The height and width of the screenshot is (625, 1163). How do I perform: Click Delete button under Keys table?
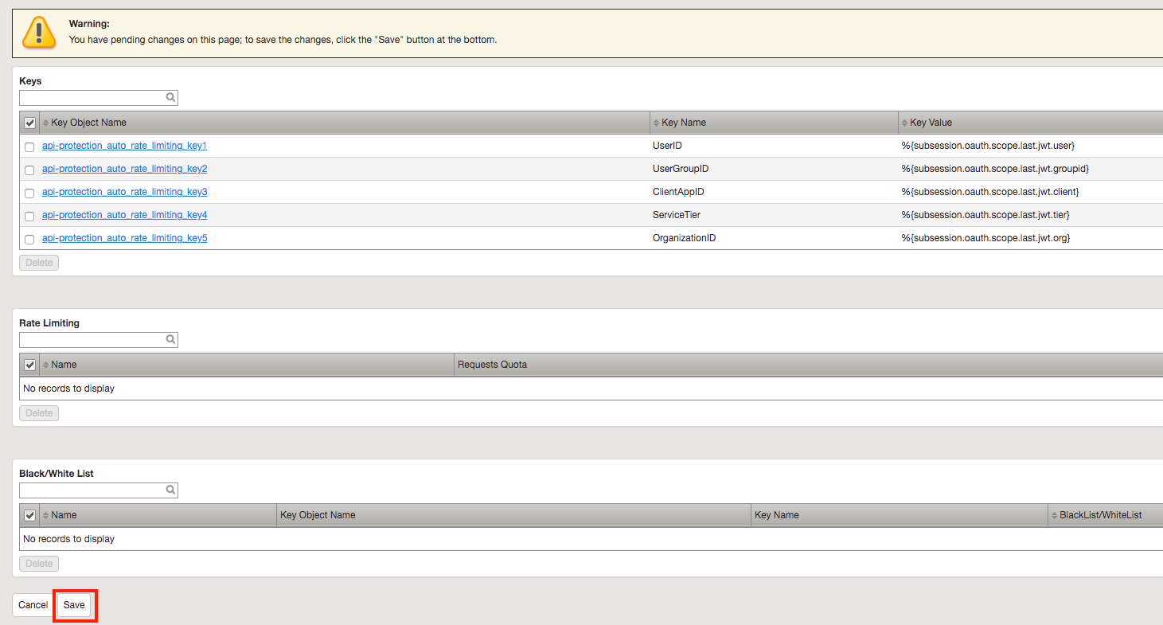click(x=39, y=263)
